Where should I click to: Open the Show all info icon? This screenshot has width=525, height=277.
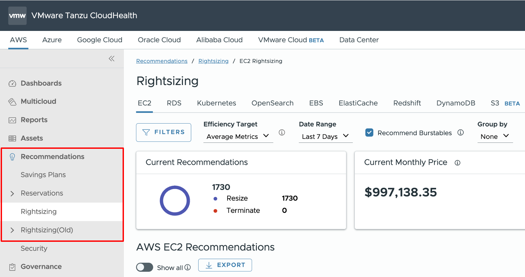(x=188, y=267)
